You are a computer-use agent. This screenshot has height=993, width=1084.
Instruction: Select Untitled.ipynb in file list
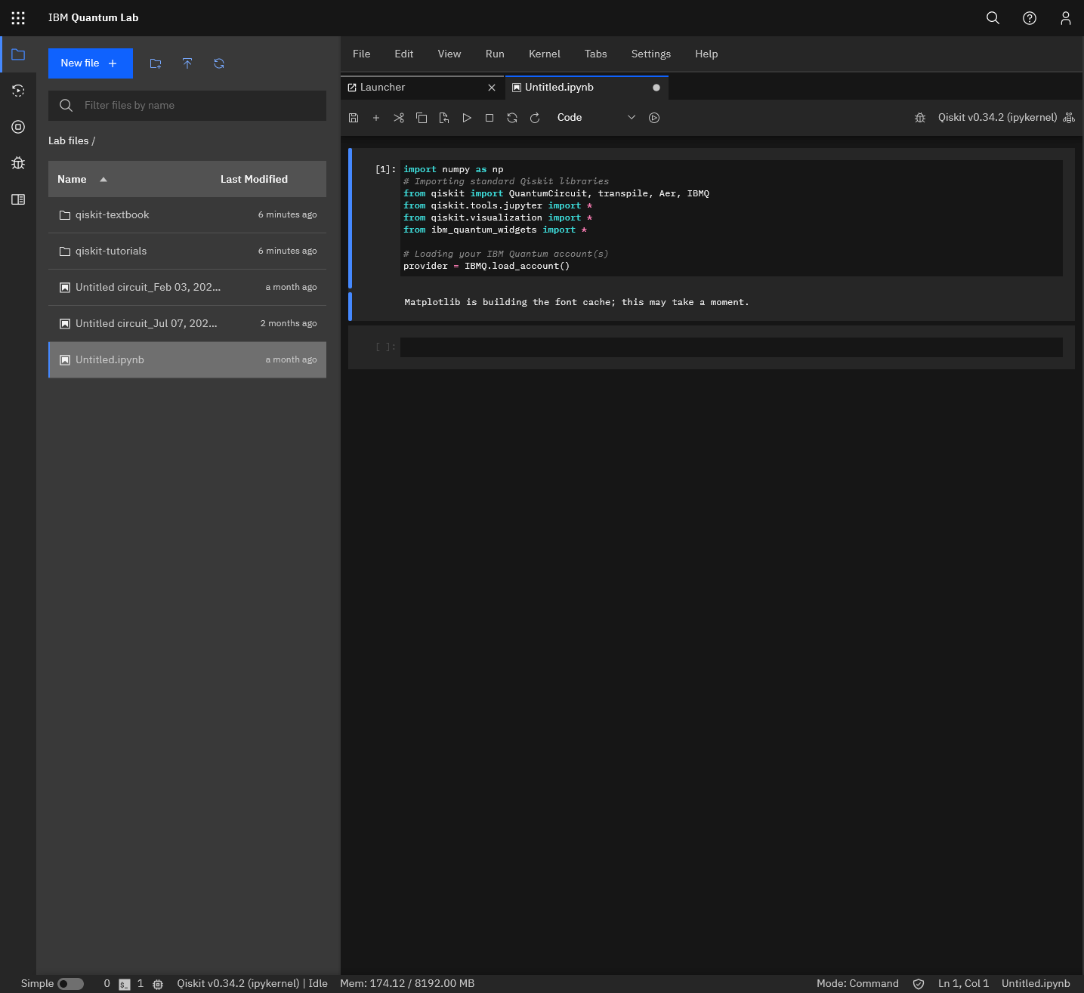187,360
